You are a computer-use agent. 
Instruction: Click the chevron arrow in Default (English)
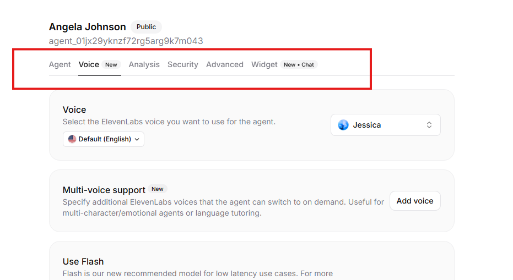click(137, 140)
